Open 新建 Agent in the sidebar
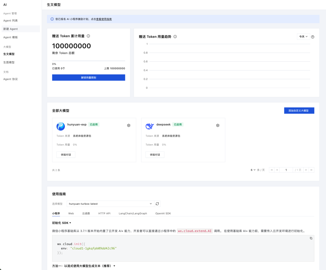 point(21,29)
